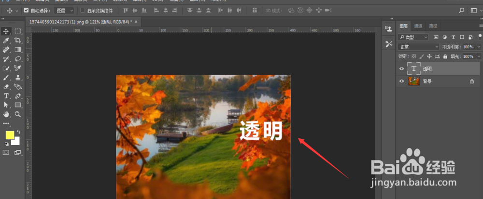The height and width of the screenshot is (199, 483).
Task: Toggle lock position icon in Layers panel
Action: 429,56
